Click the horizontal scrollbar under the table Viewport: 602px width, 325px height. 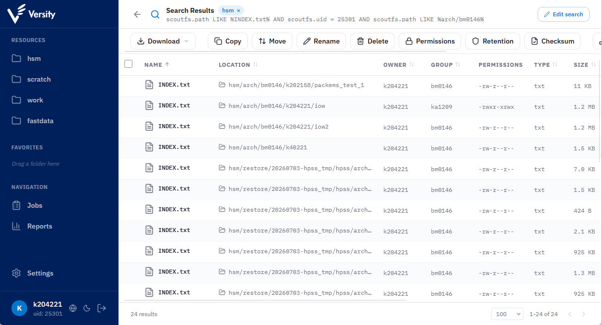point(265,300)
